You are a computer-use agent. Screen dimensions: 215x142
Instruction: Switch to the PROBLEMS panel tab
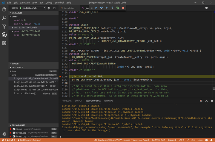(x=67, y=101)
